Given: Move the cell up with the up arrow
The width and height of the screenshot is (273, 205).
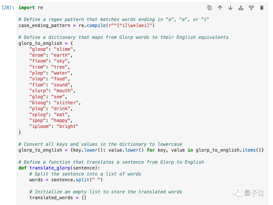Looking at the screenshot, I should (220, 8).
